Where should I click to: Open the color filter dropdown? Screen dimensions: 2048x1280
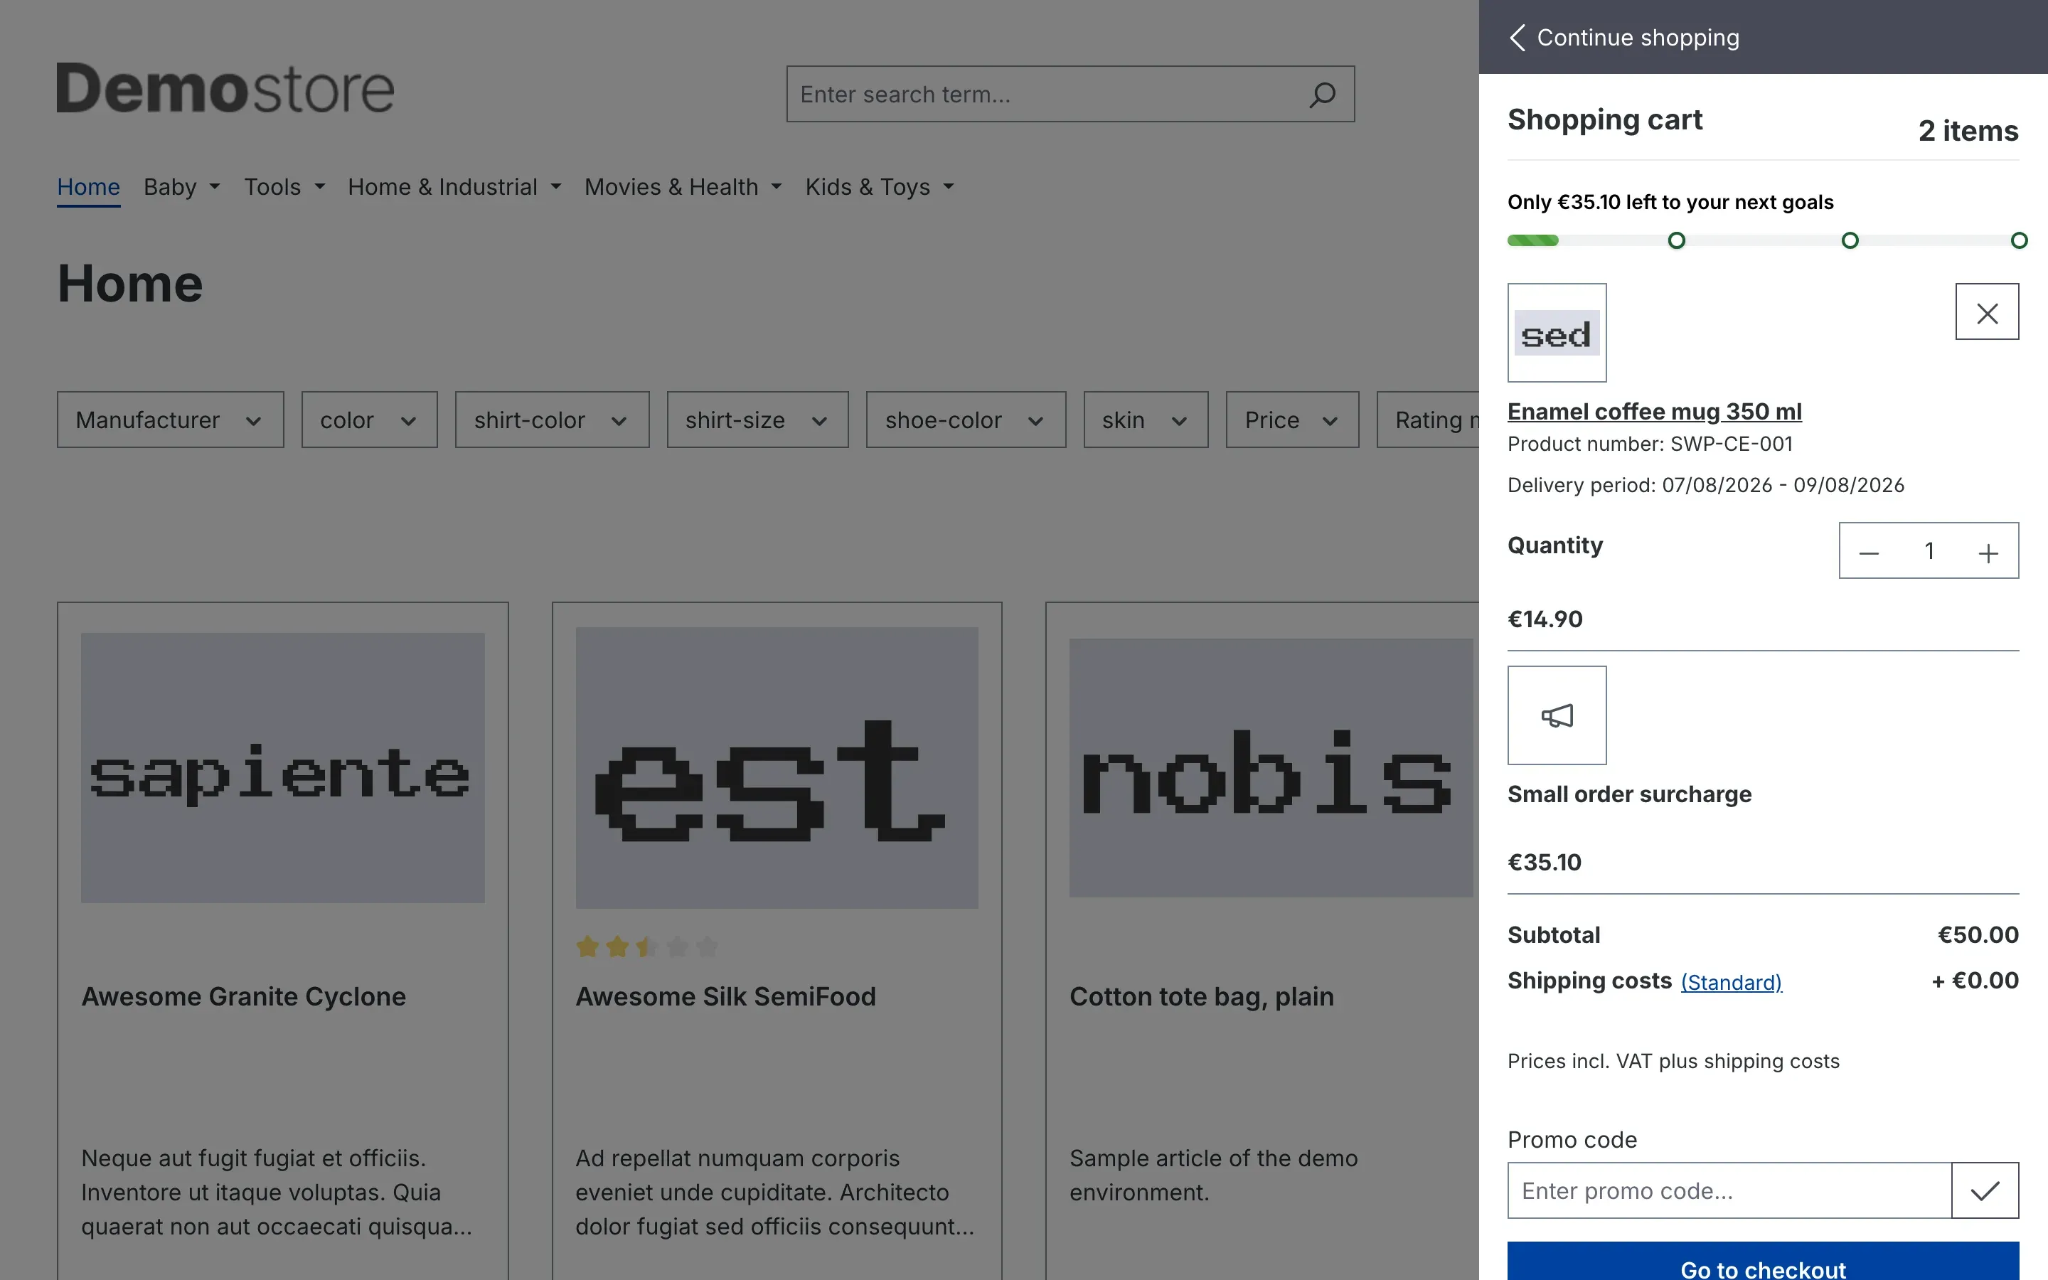click(369, 420)
